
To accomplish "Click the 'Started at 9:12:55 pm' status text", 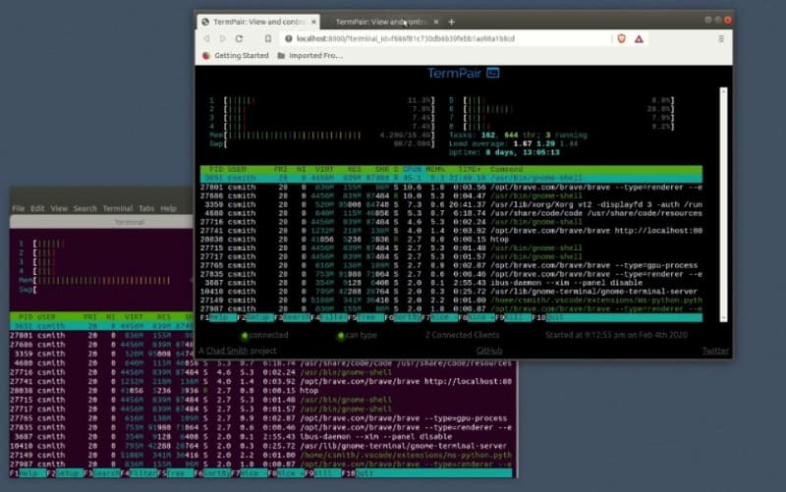I will pos(616,335).
